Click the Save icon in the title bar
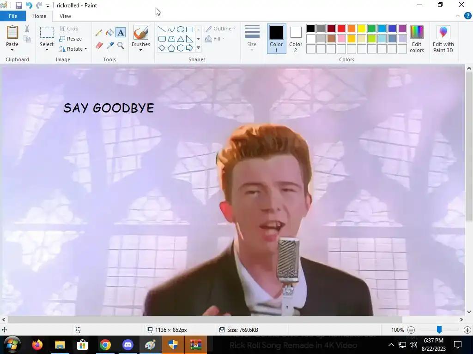 (18, 6)
